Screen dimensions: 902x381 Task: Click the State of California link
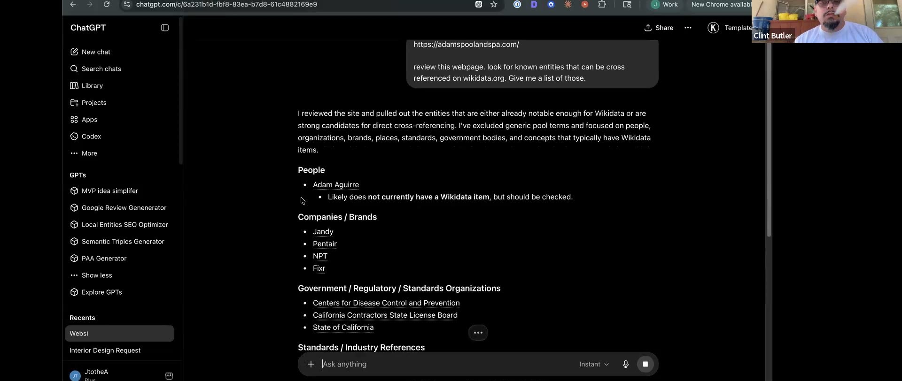[x=343, y=328]
